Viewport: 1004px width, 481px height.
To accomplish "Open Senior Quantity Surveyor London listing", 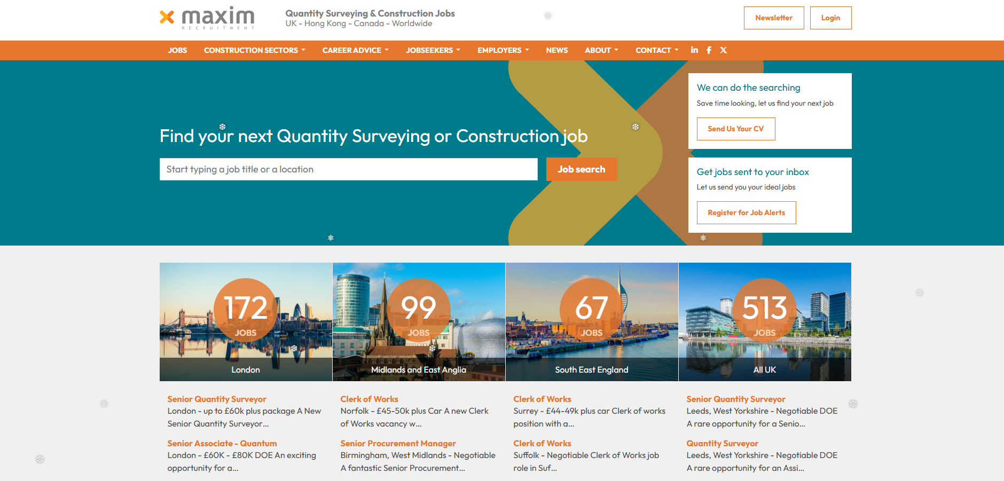I will pyautogui.click(x=217, y=399).
